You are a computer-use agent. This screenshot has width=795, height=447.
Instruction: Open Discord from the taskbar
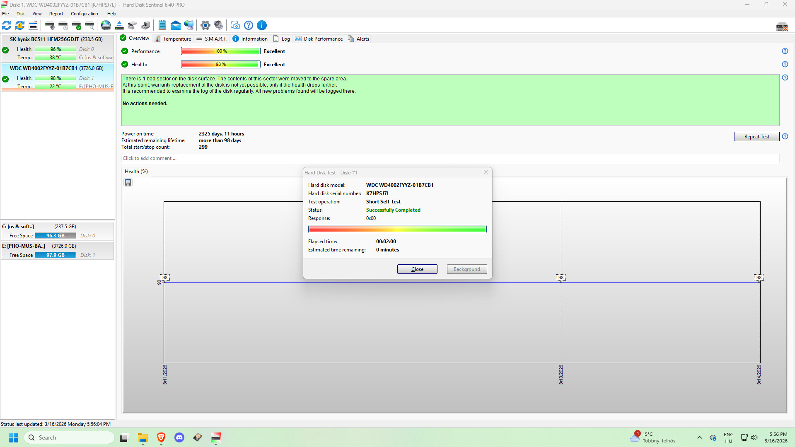click(179, 437)
